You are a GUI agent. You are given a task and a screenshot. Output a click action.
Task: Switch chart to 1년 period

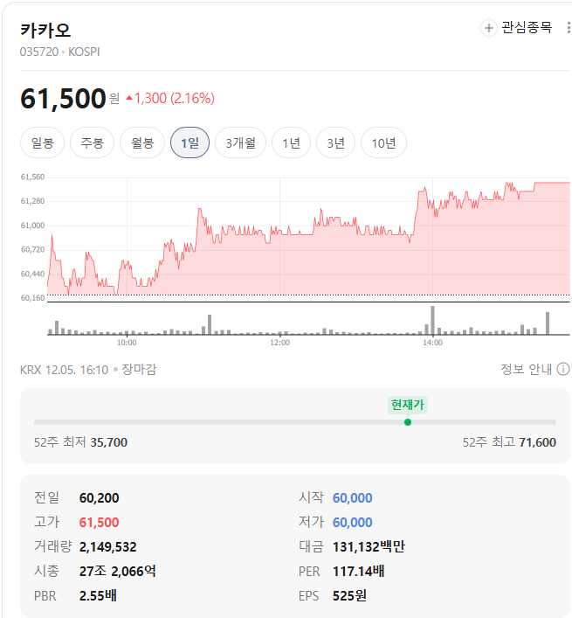292,142
